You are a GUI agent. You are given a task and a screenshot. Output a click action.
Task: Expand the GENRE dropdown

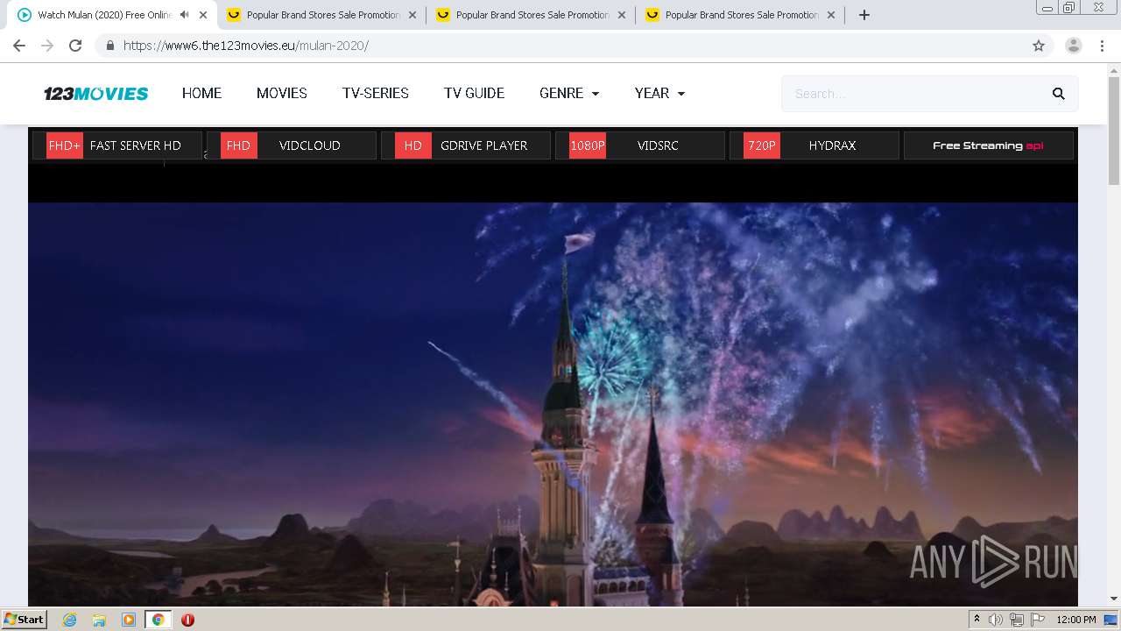pos(569,93)
